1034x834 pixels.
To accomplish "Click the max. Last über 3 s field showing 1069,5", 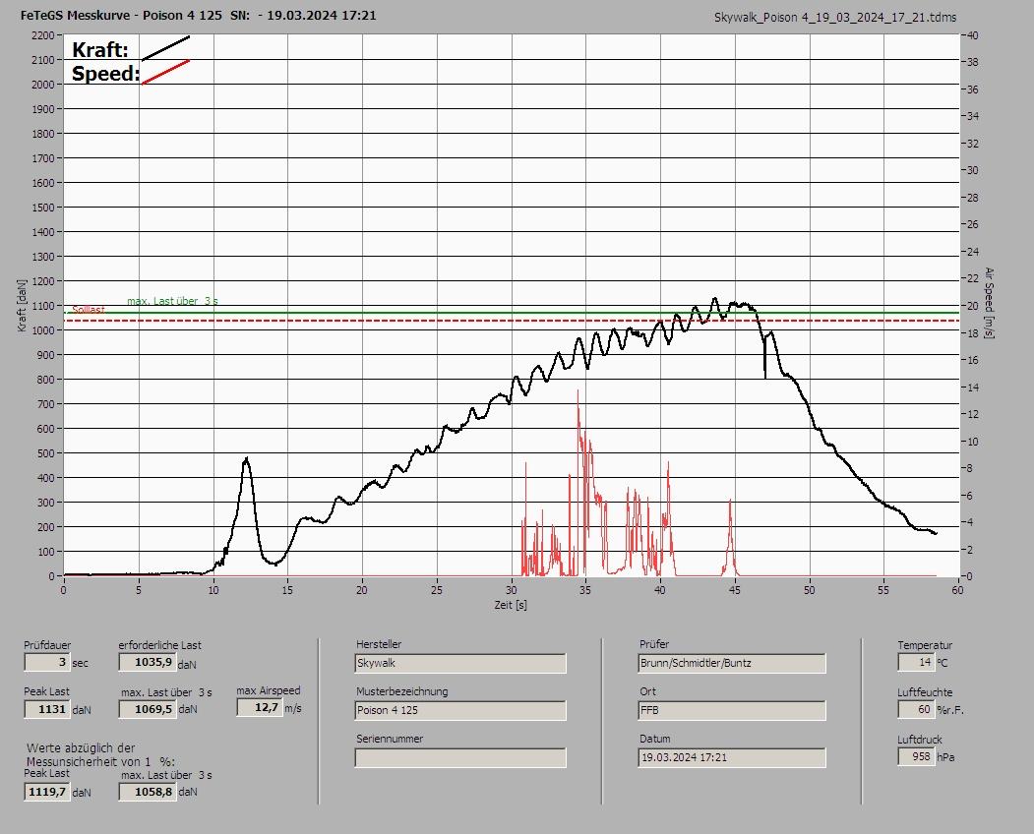I will coord(147,709).
